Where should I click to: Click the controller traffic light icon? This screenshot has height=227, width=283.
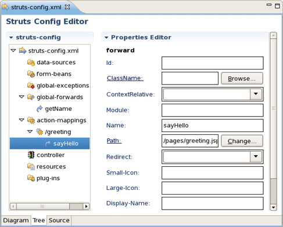tap(31, 155)
